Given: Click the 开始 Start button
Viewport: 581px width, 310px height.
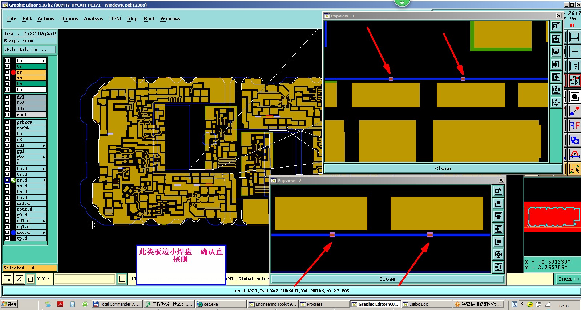Looking at the screenshot, I should [9, 304].
